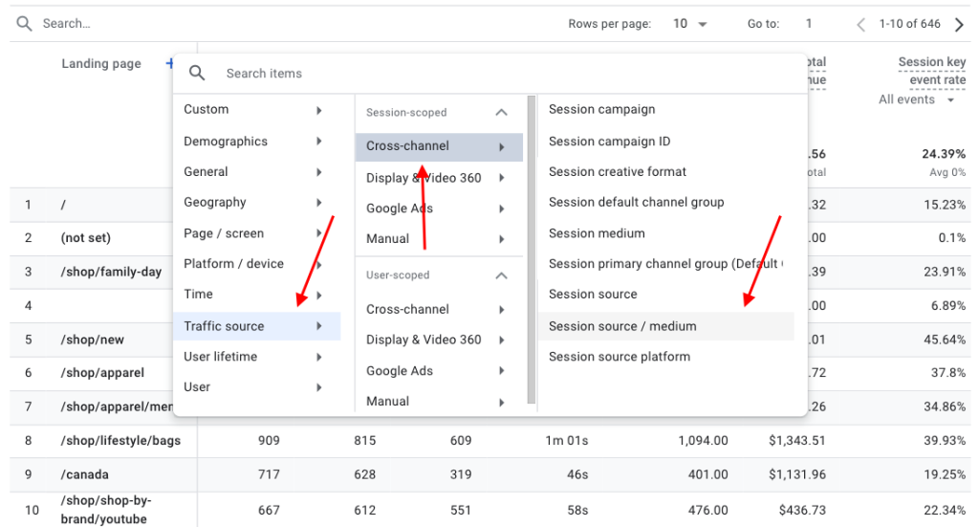Viewport: 979px width, 527px height.
Task: Click the search magnifier icon in dimension picker
Action: click(196, 73)
